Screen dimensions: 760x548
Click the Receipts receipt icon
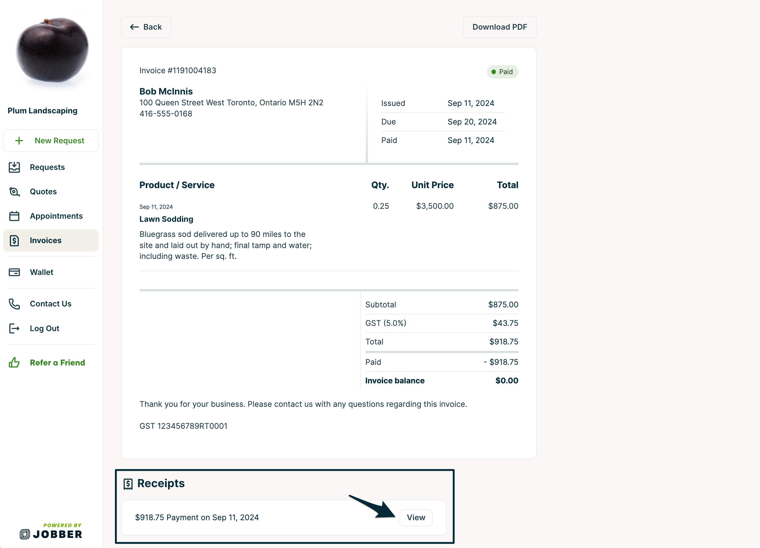(x=128, y=483)
